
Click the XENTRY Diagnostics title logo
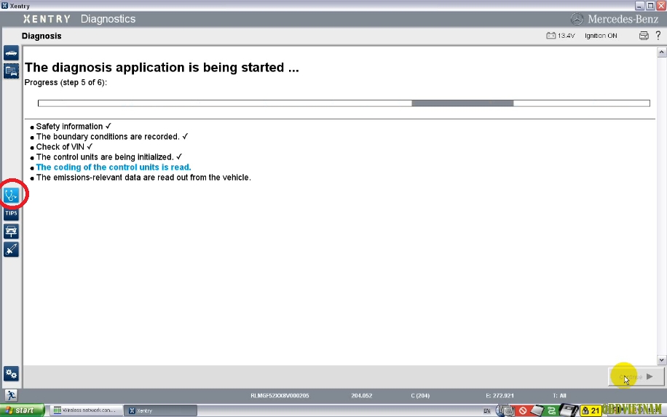79,19
